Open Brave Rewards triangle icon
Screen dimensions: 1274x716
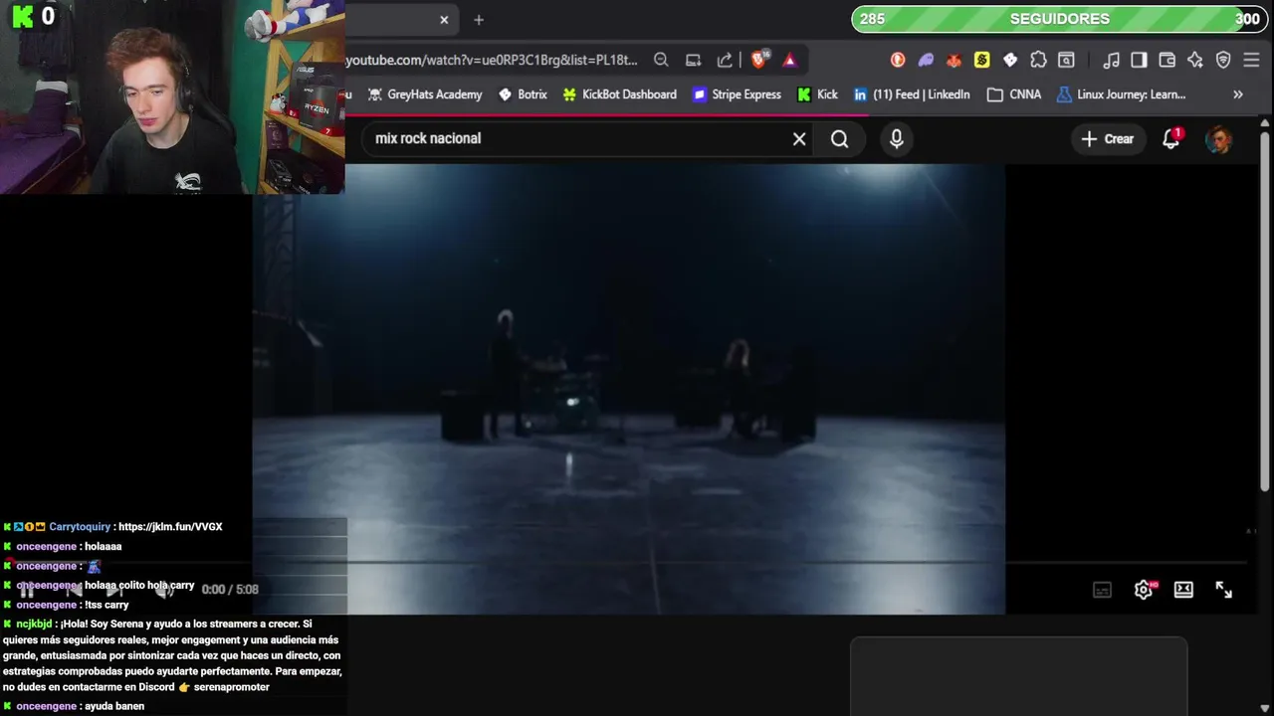[x=789, y=60]
